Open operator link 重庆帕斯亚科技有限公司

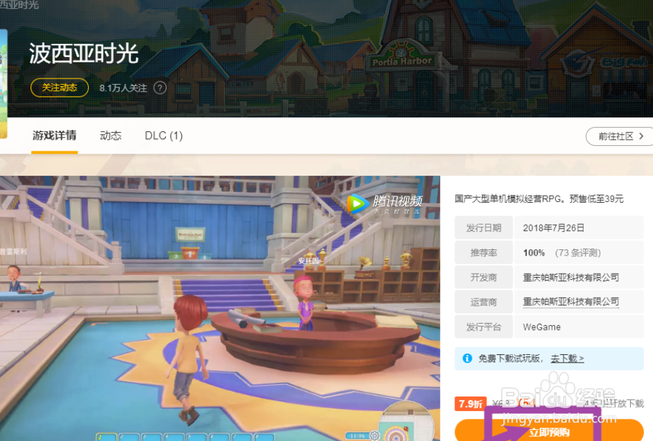point(570,302)
